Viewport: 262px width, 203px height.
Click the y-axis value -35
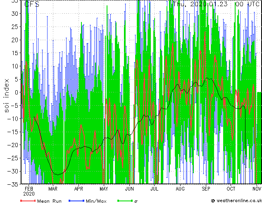(13, 184)
